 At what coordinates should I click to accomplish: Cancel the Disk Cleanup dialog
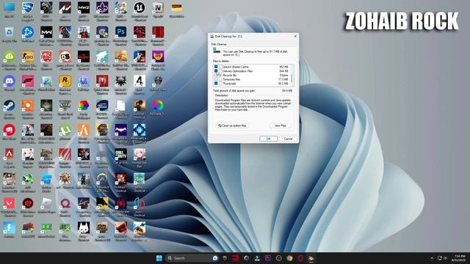point(288,139)
